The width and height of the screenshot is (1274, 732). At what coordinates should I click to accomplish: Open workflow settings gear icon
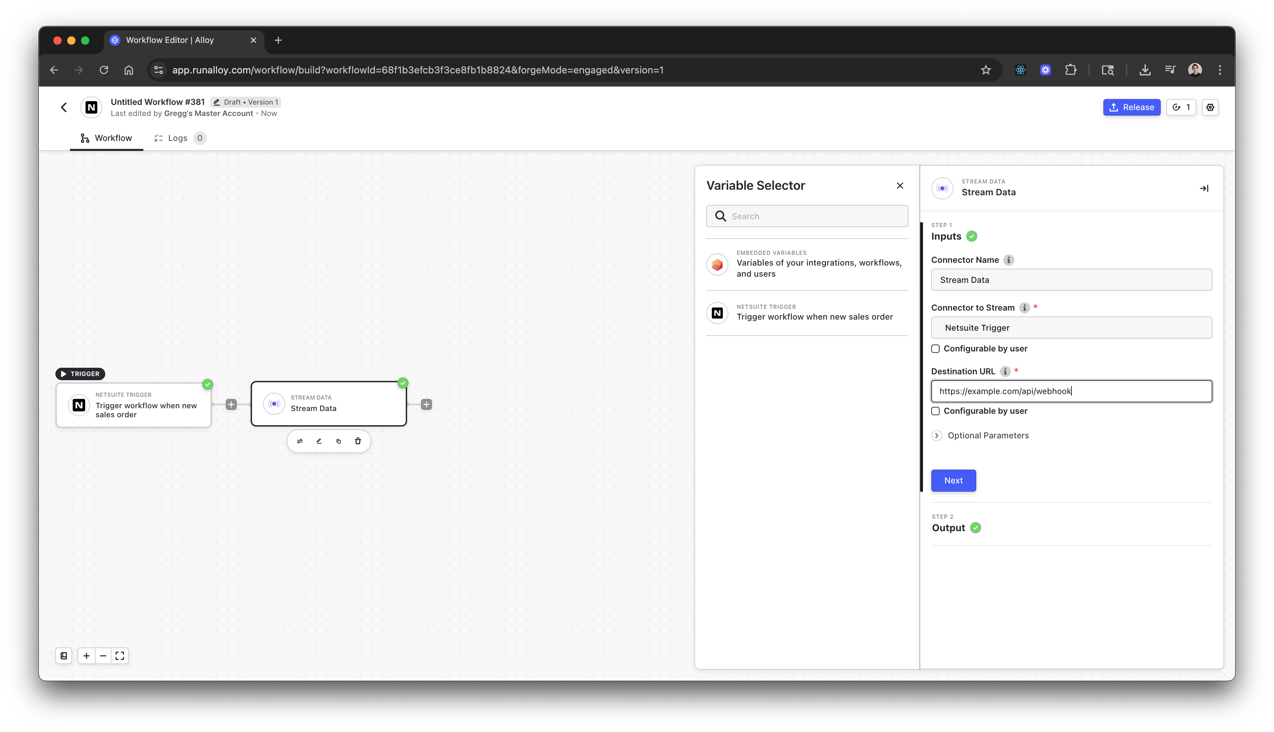point(1210,107)
